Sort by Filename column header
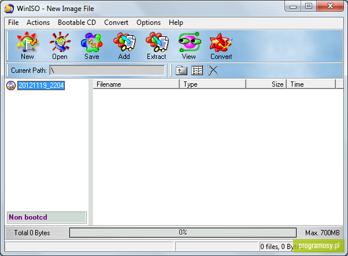 click(136, 84)
